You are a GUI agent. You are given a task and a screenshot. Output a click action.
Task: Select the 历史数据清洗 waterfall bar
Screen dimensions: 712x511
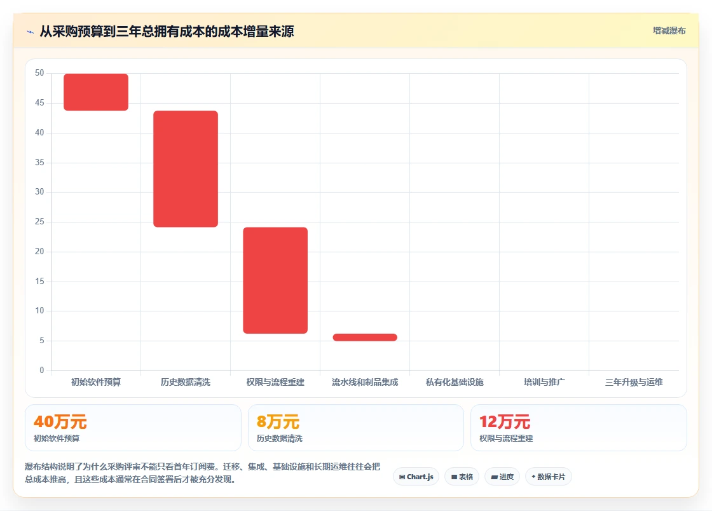(186, 169)
